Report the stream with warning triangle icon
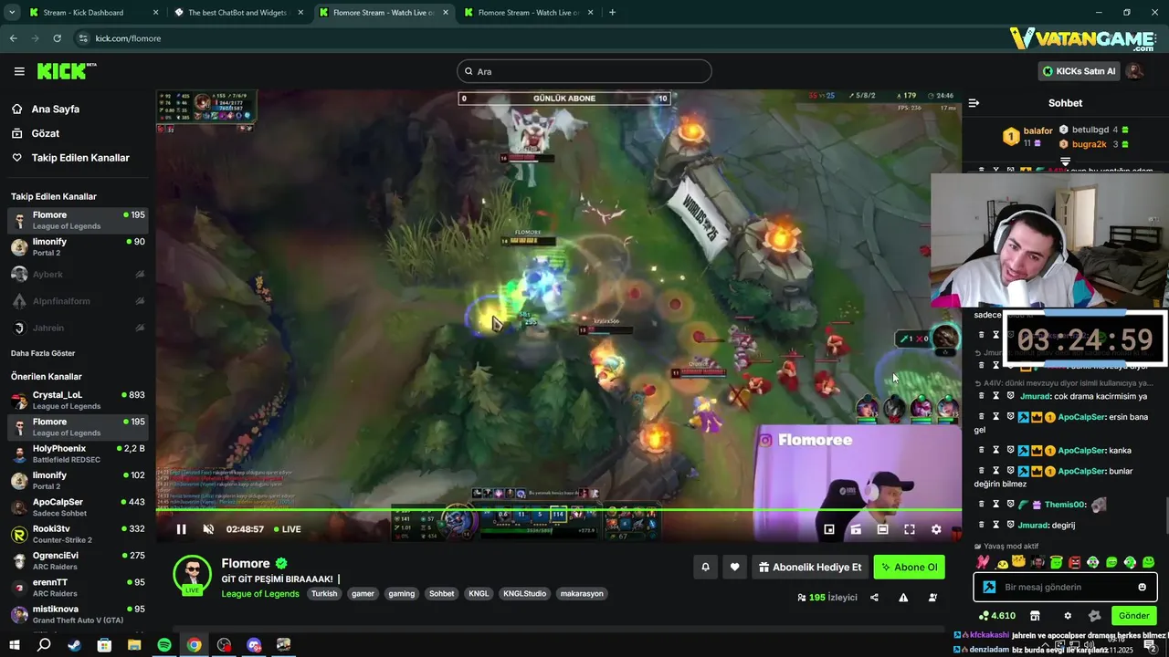The width and height of the screenshot is (1169, 657). pyautogui.click(x=903, y=598)
